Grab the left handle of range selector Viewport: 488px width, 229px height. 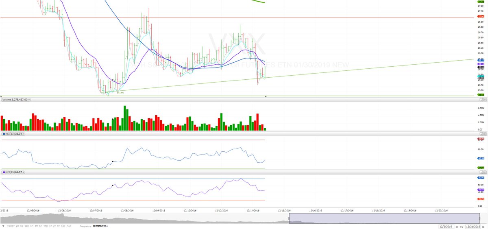289,218
